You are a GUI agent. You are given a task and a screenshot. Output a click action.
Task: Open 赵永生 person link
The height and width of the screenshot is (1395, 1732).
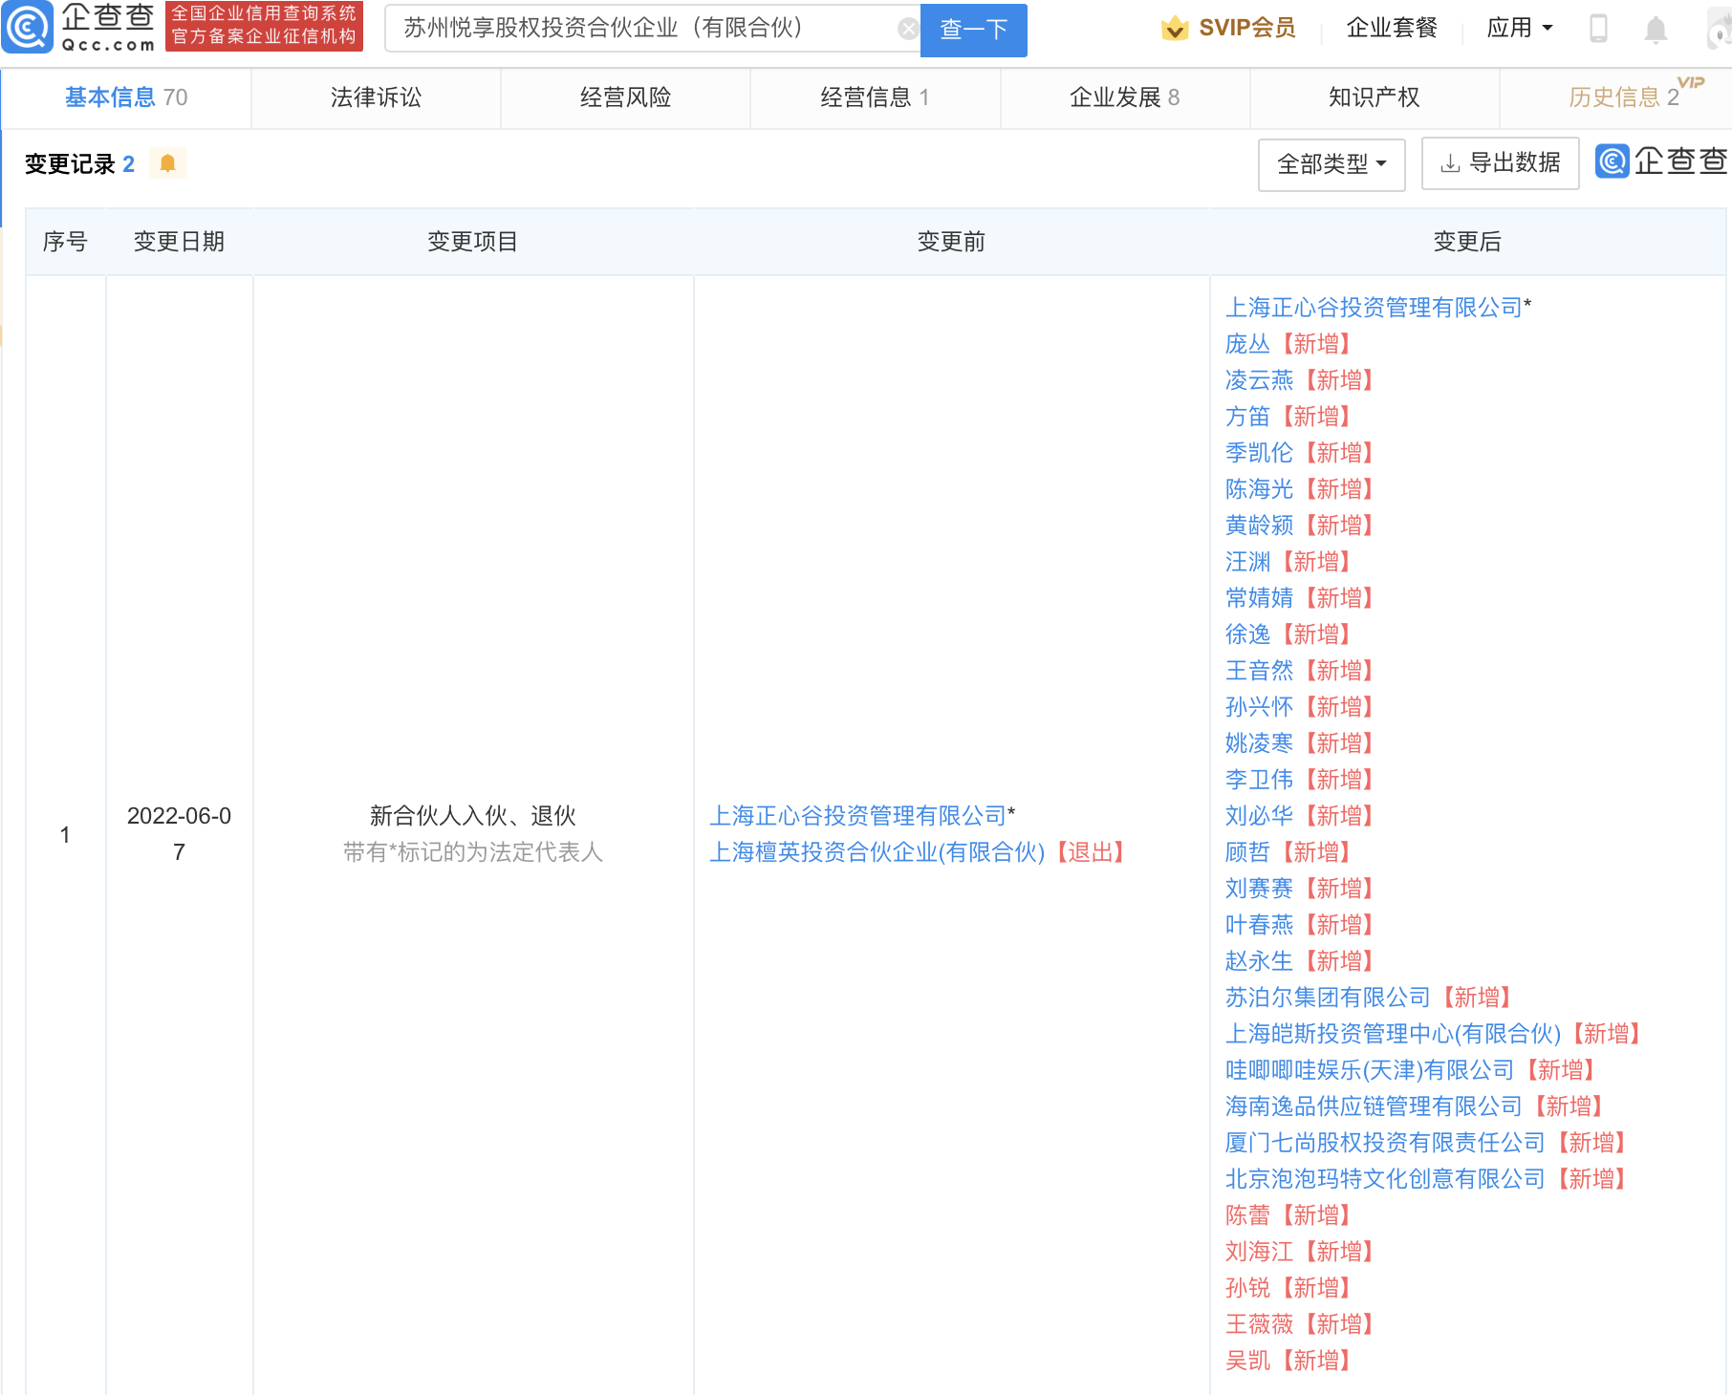click(1259, 961)
